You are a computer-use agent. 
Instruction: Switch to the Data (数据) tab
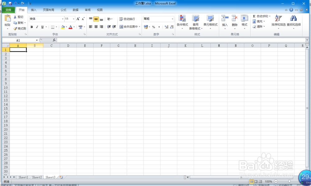pyautogui.click(x=75, y=10)
